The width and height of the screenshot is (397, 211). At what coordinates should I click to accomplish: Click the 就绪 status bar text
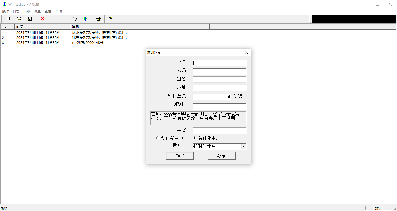(x=4, y=208)
